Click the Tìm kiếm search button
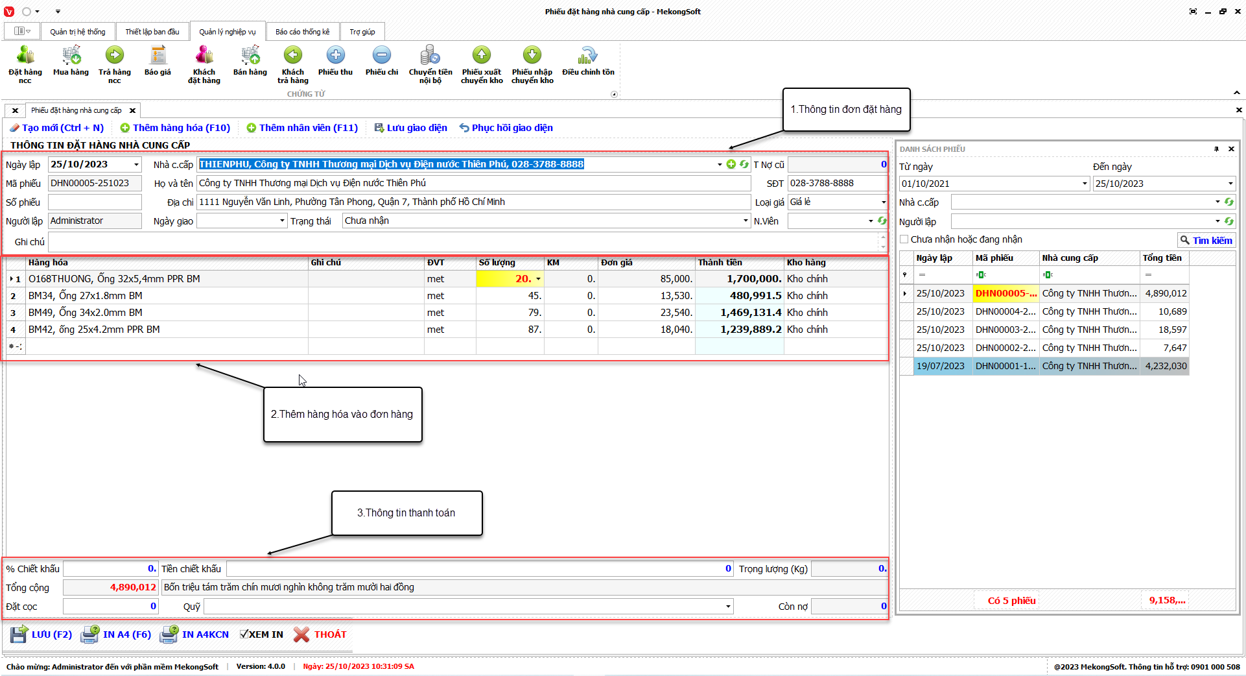The image size is (1246, 676). [1206, 241]
